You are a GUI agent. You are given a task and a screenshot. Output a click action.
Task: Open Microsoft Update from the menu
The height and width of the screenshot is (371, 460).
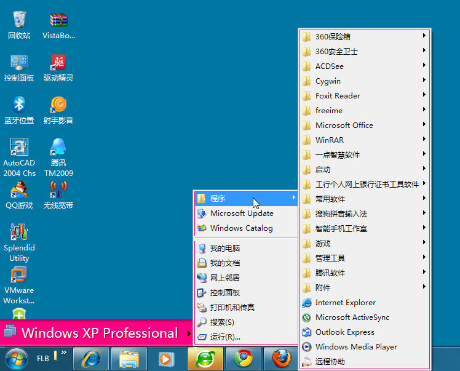(246, 213)
